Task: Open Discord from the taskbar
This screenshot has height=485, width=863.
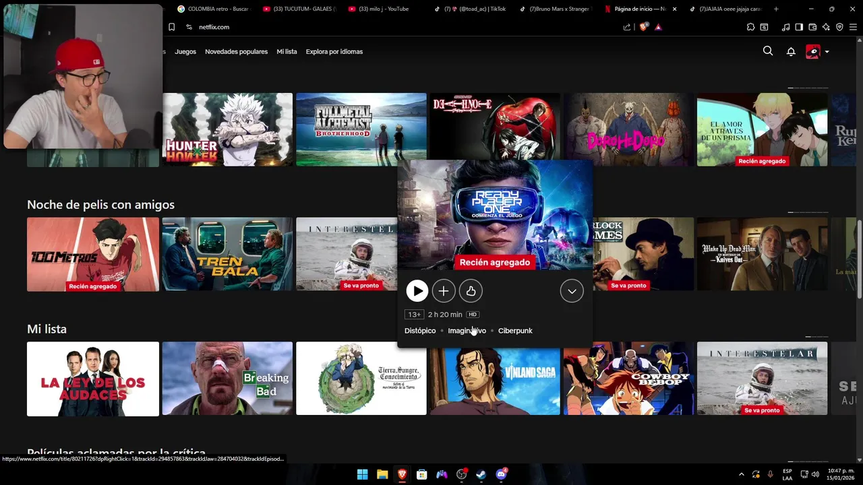Action: (501, 474)
